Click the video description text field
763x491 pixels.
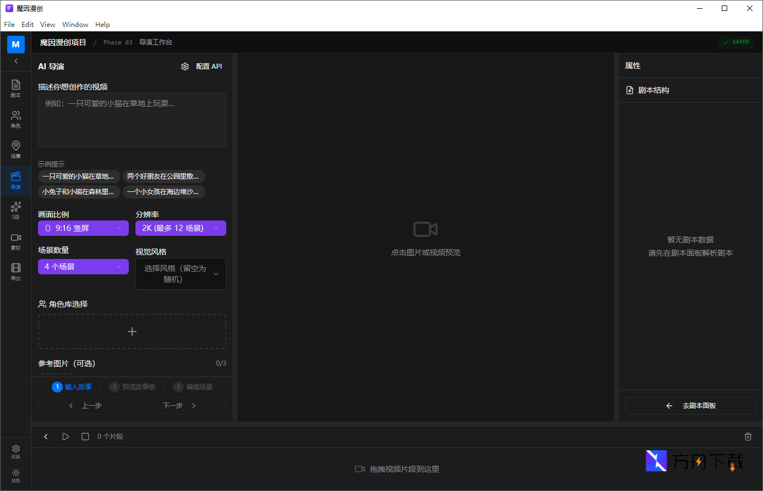132,120
